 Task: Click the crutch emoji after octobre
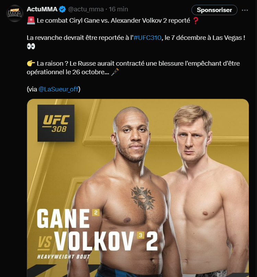115,72
